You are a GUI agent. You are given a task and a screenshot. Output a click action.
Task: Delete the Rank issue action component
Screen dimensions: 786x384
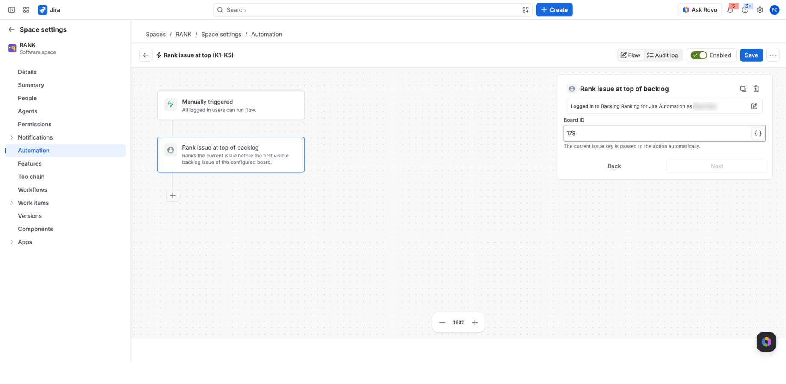tap(756, 89)
